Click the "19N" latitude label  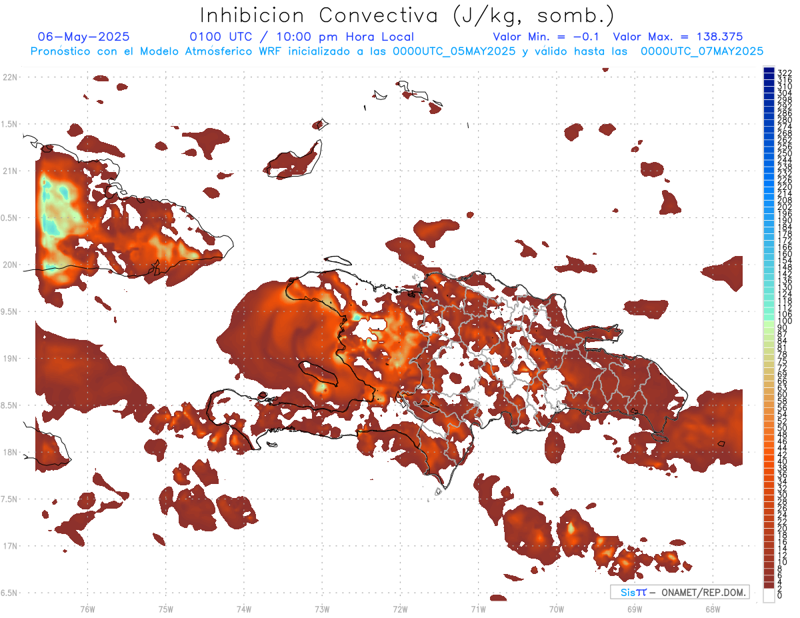click(10, 358)
